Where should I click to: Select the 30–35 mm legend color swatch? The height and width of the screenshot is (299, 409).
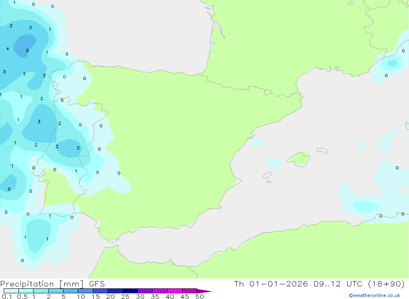(x=145, y=291)
